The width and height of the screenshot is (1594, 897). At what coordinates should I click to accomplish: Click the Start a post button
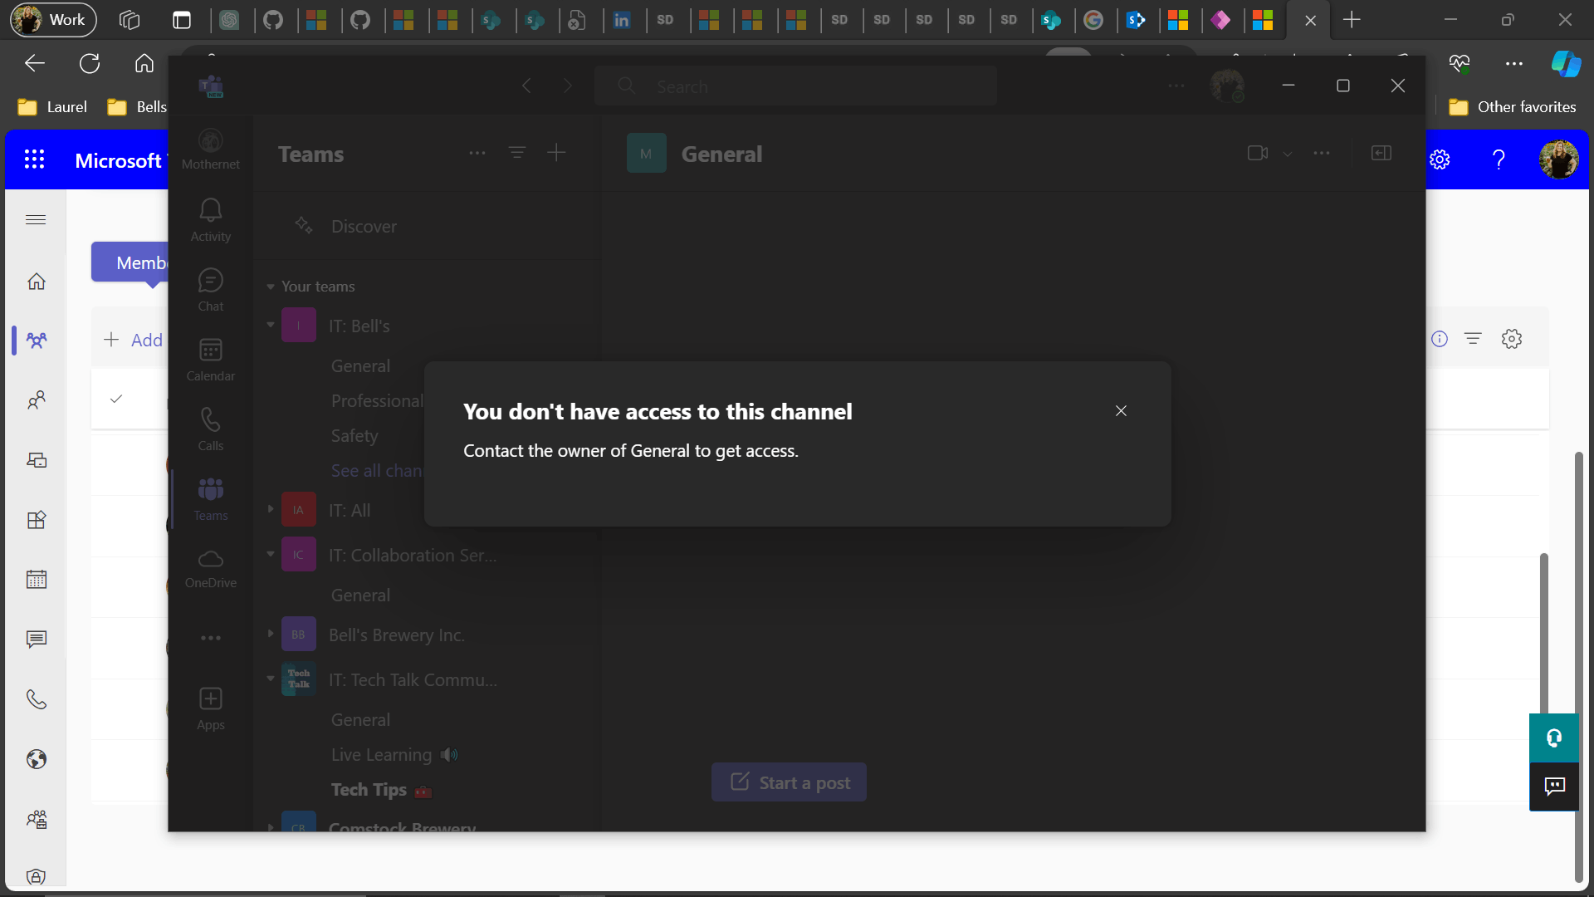(789, 782)
